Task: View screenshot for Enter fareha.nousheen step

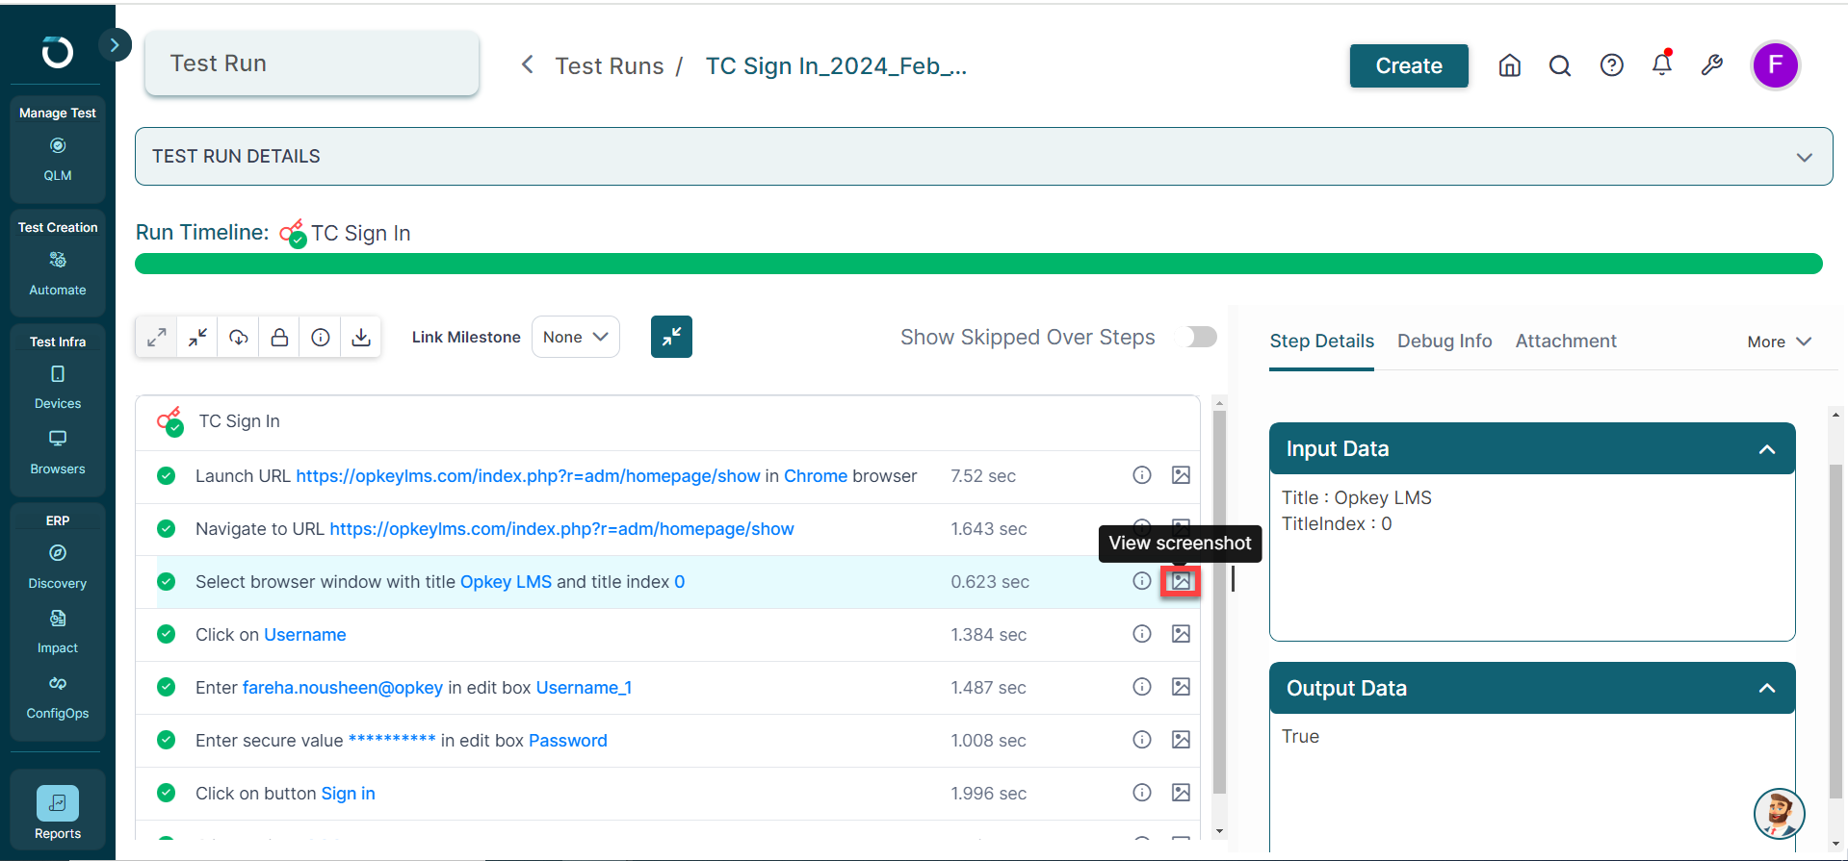Action: point(1181,687)
